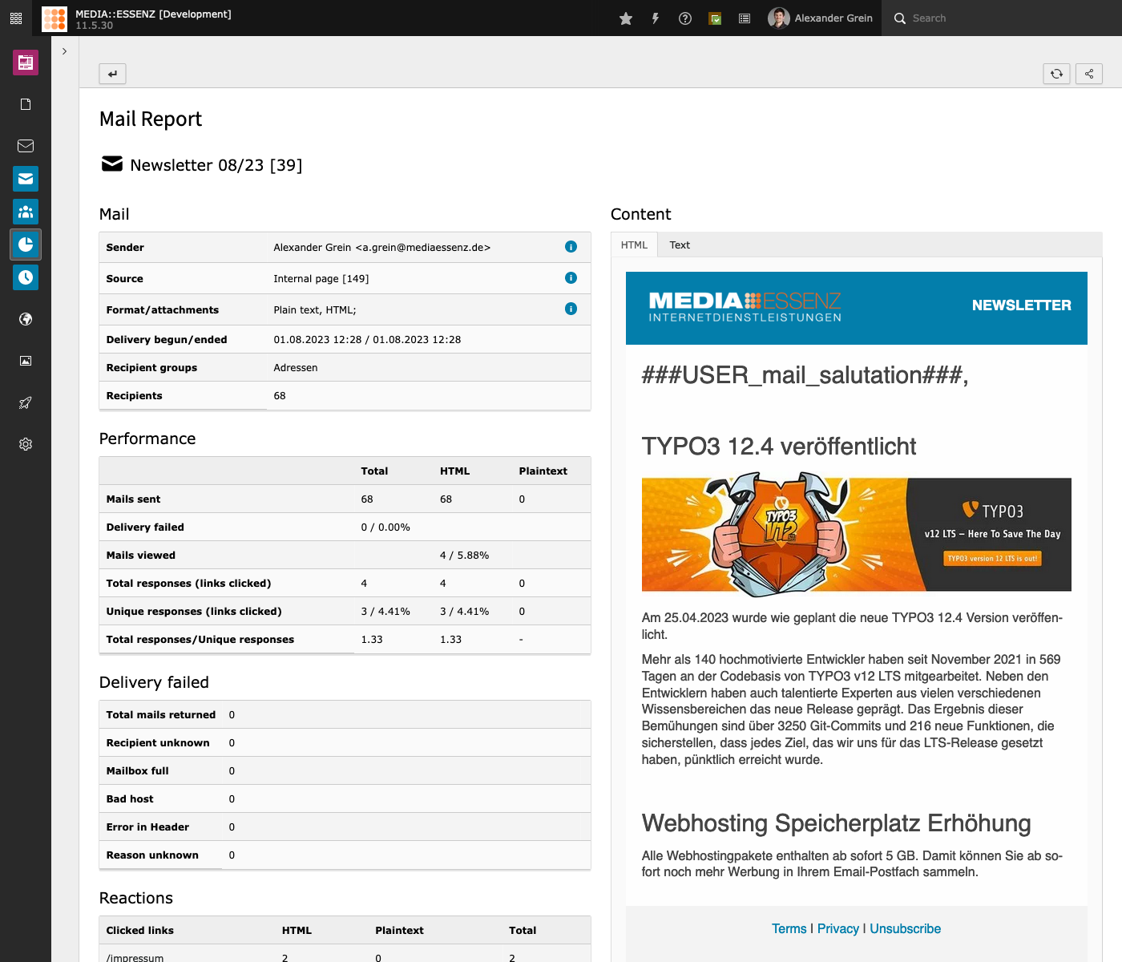Click 'Total responses/Unique responses' row label
The height and width of the screenshot is (962, 1122).
point(200,640)
